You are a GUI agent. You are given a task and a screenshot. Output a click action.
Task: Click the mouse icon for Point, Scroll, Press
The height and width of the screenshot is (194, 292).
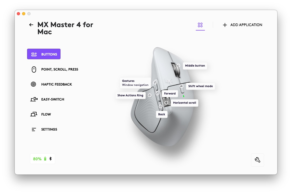(34, 69)
